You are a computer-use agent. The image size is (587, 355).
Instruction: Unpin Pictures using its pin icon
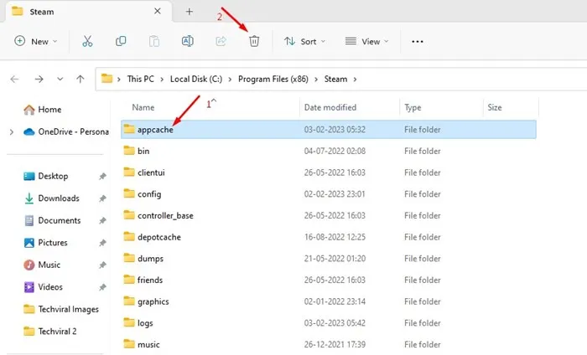tap(102, 243)
